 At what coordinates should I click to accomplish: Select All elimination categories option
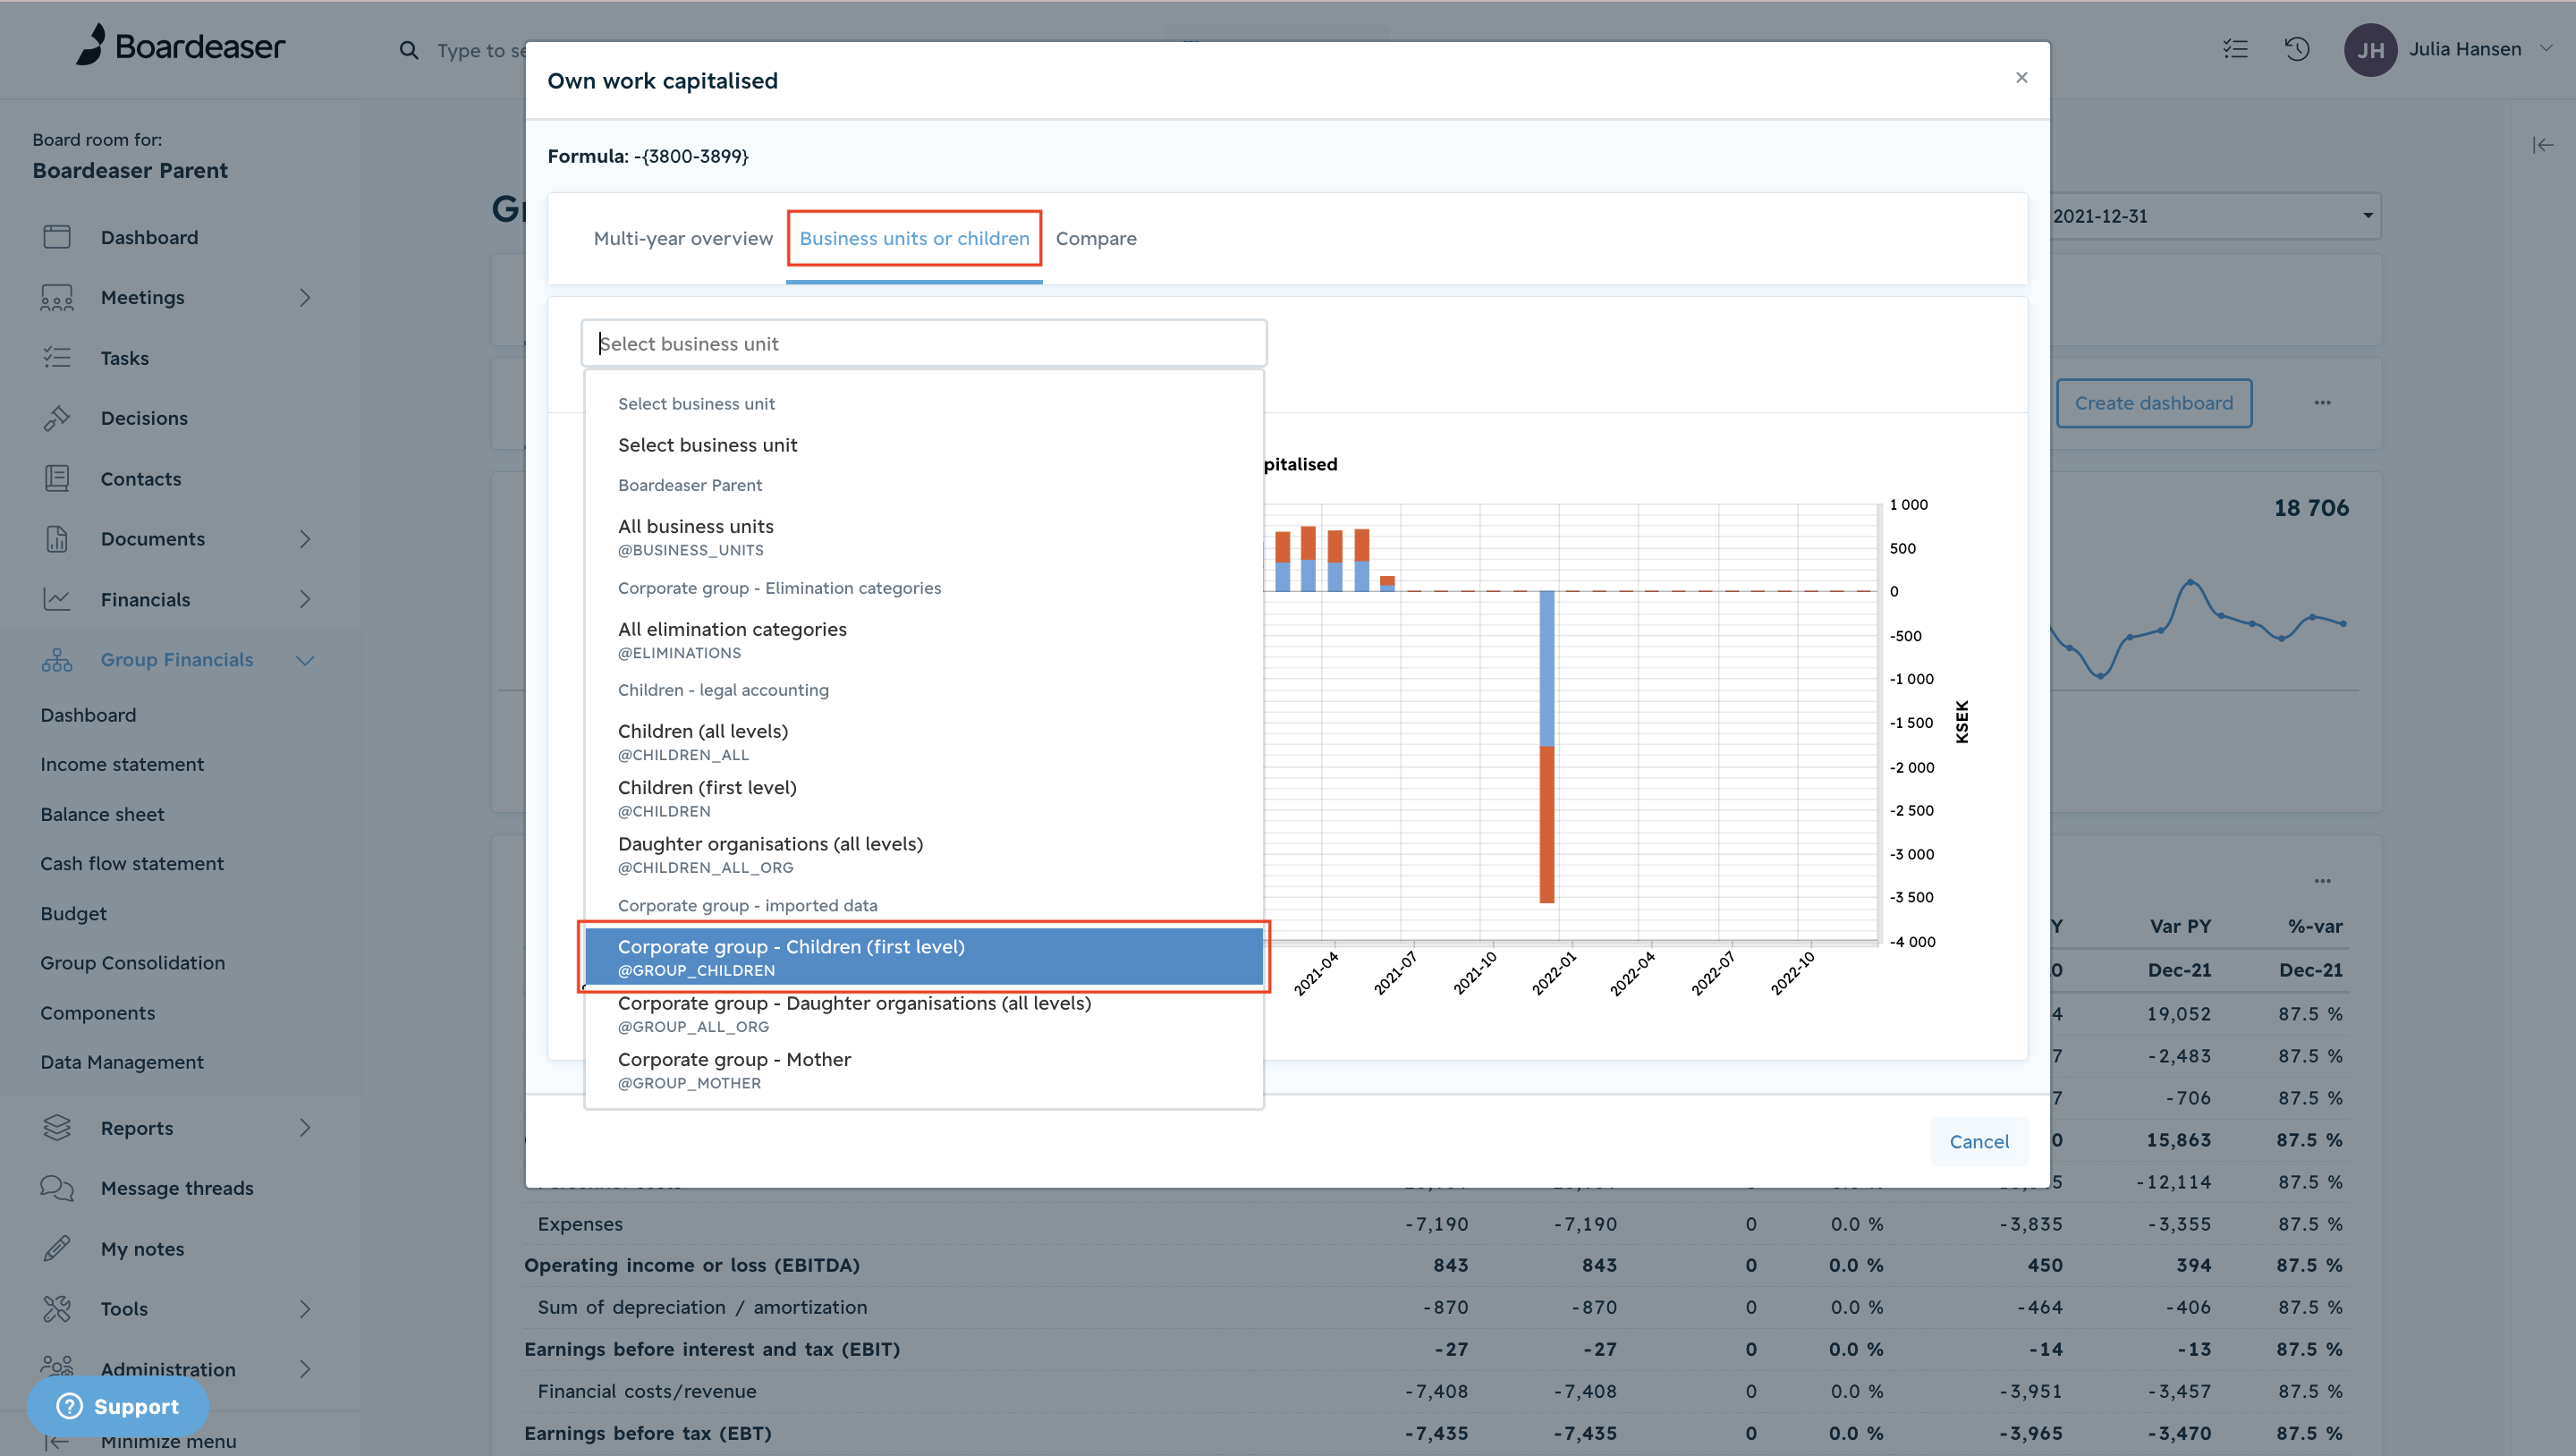click(x=924, y=640)
